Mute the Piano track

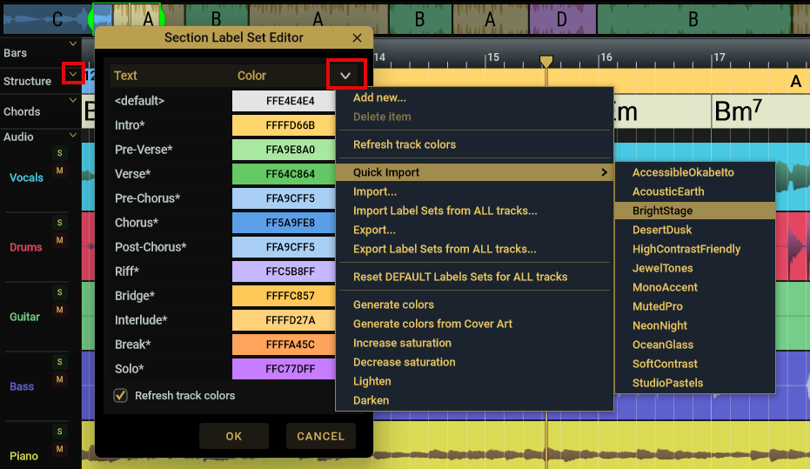point(59,449)
